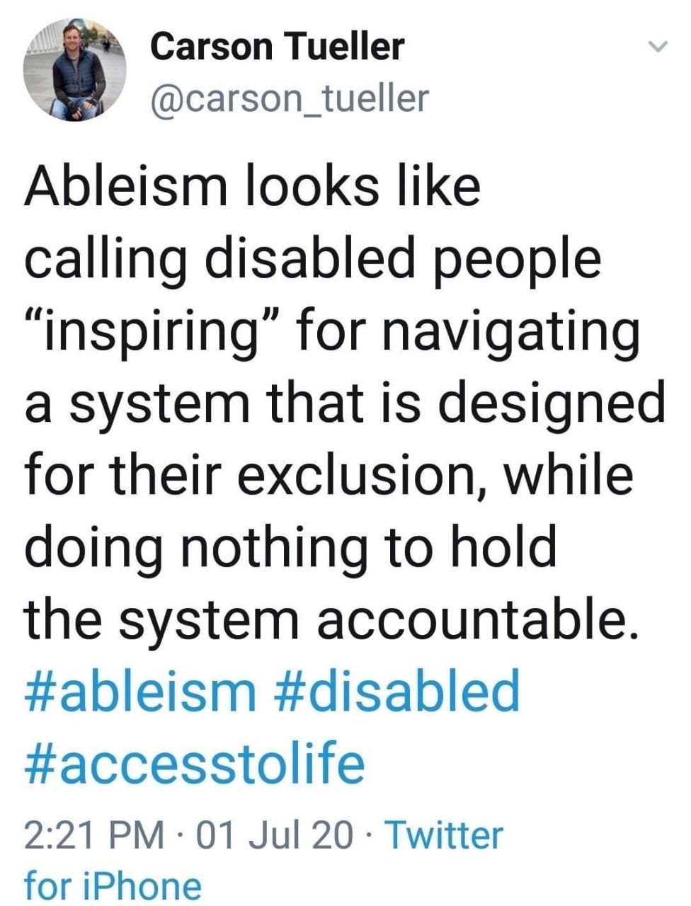Tap the #accesstolife hashtag
This screenshot has width=691, height=906.
[x=195, y=763]
